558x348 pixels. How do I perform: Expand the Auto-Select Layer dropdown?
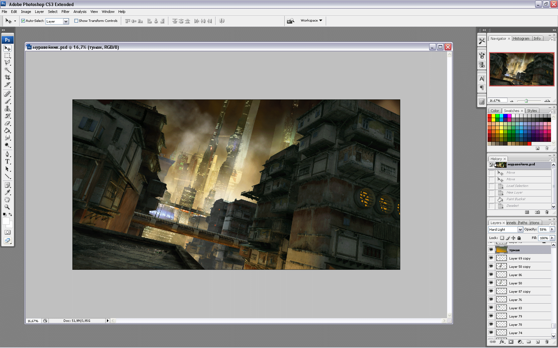pyautogui.click(x=66, y=21)
